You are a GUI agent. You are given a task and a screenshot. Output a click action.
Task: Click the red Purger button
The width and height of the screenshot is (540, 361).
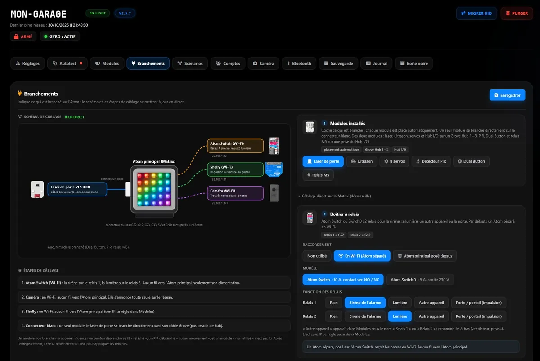(517, 13)
